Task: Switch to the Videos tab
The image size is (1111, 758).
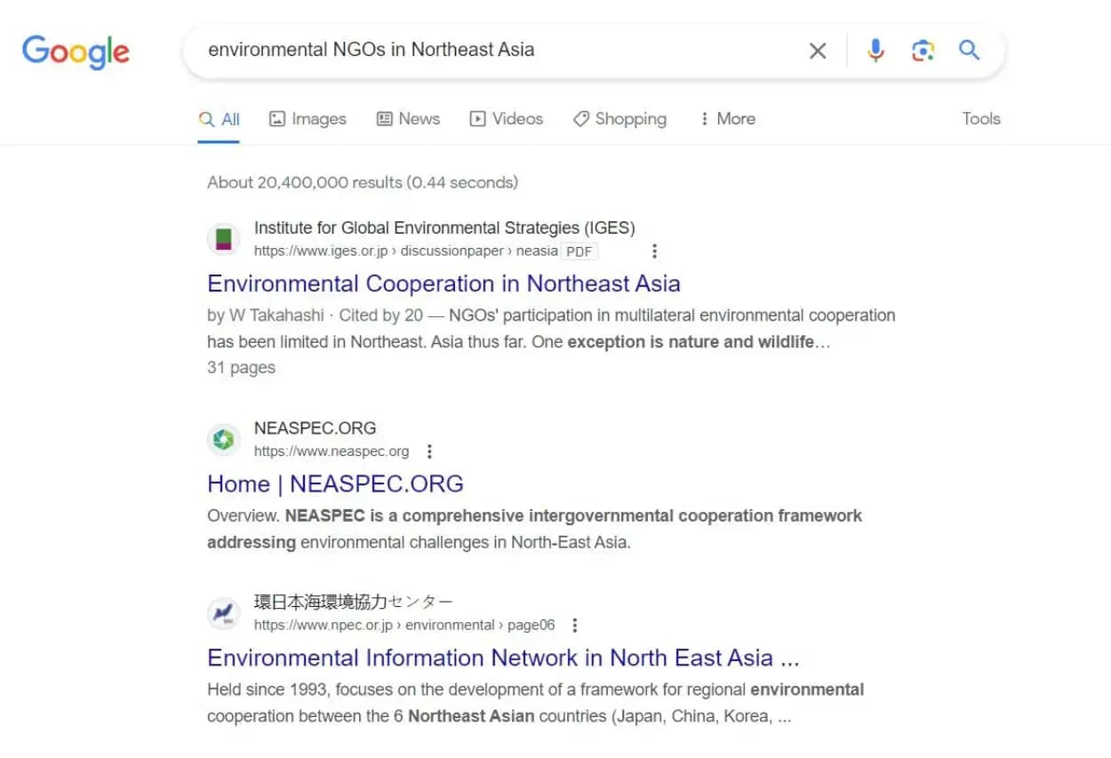Action: (x=506, y=119)
